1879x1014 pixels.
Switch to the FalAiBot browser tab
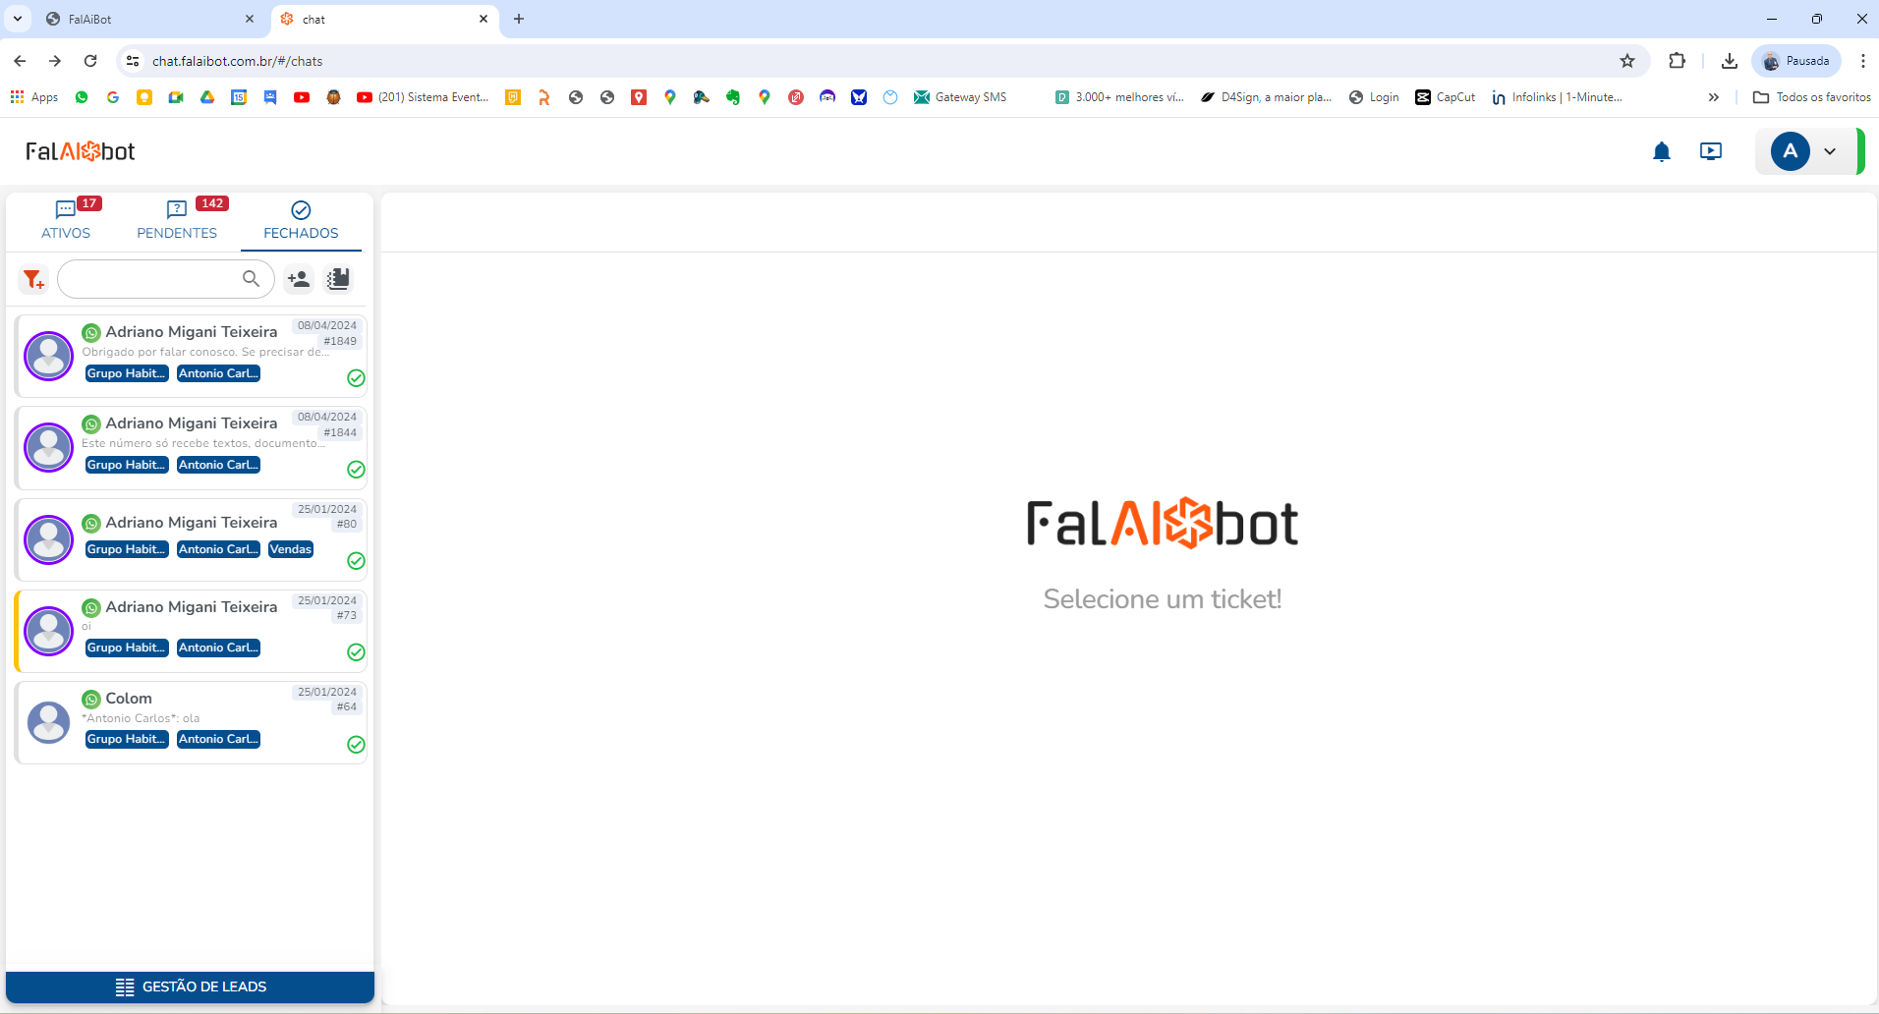pos(147,19)
